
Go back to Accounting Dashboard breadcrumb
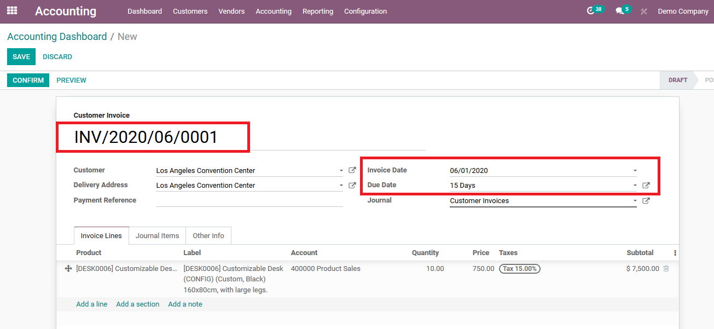(57, 37)
